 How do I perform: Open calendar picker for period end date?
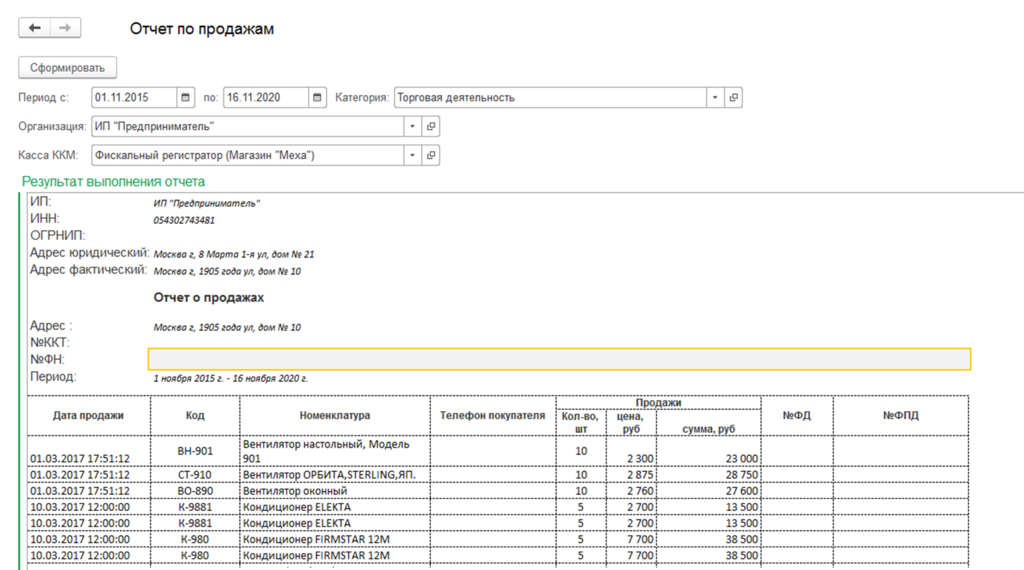tap(318, 98)
